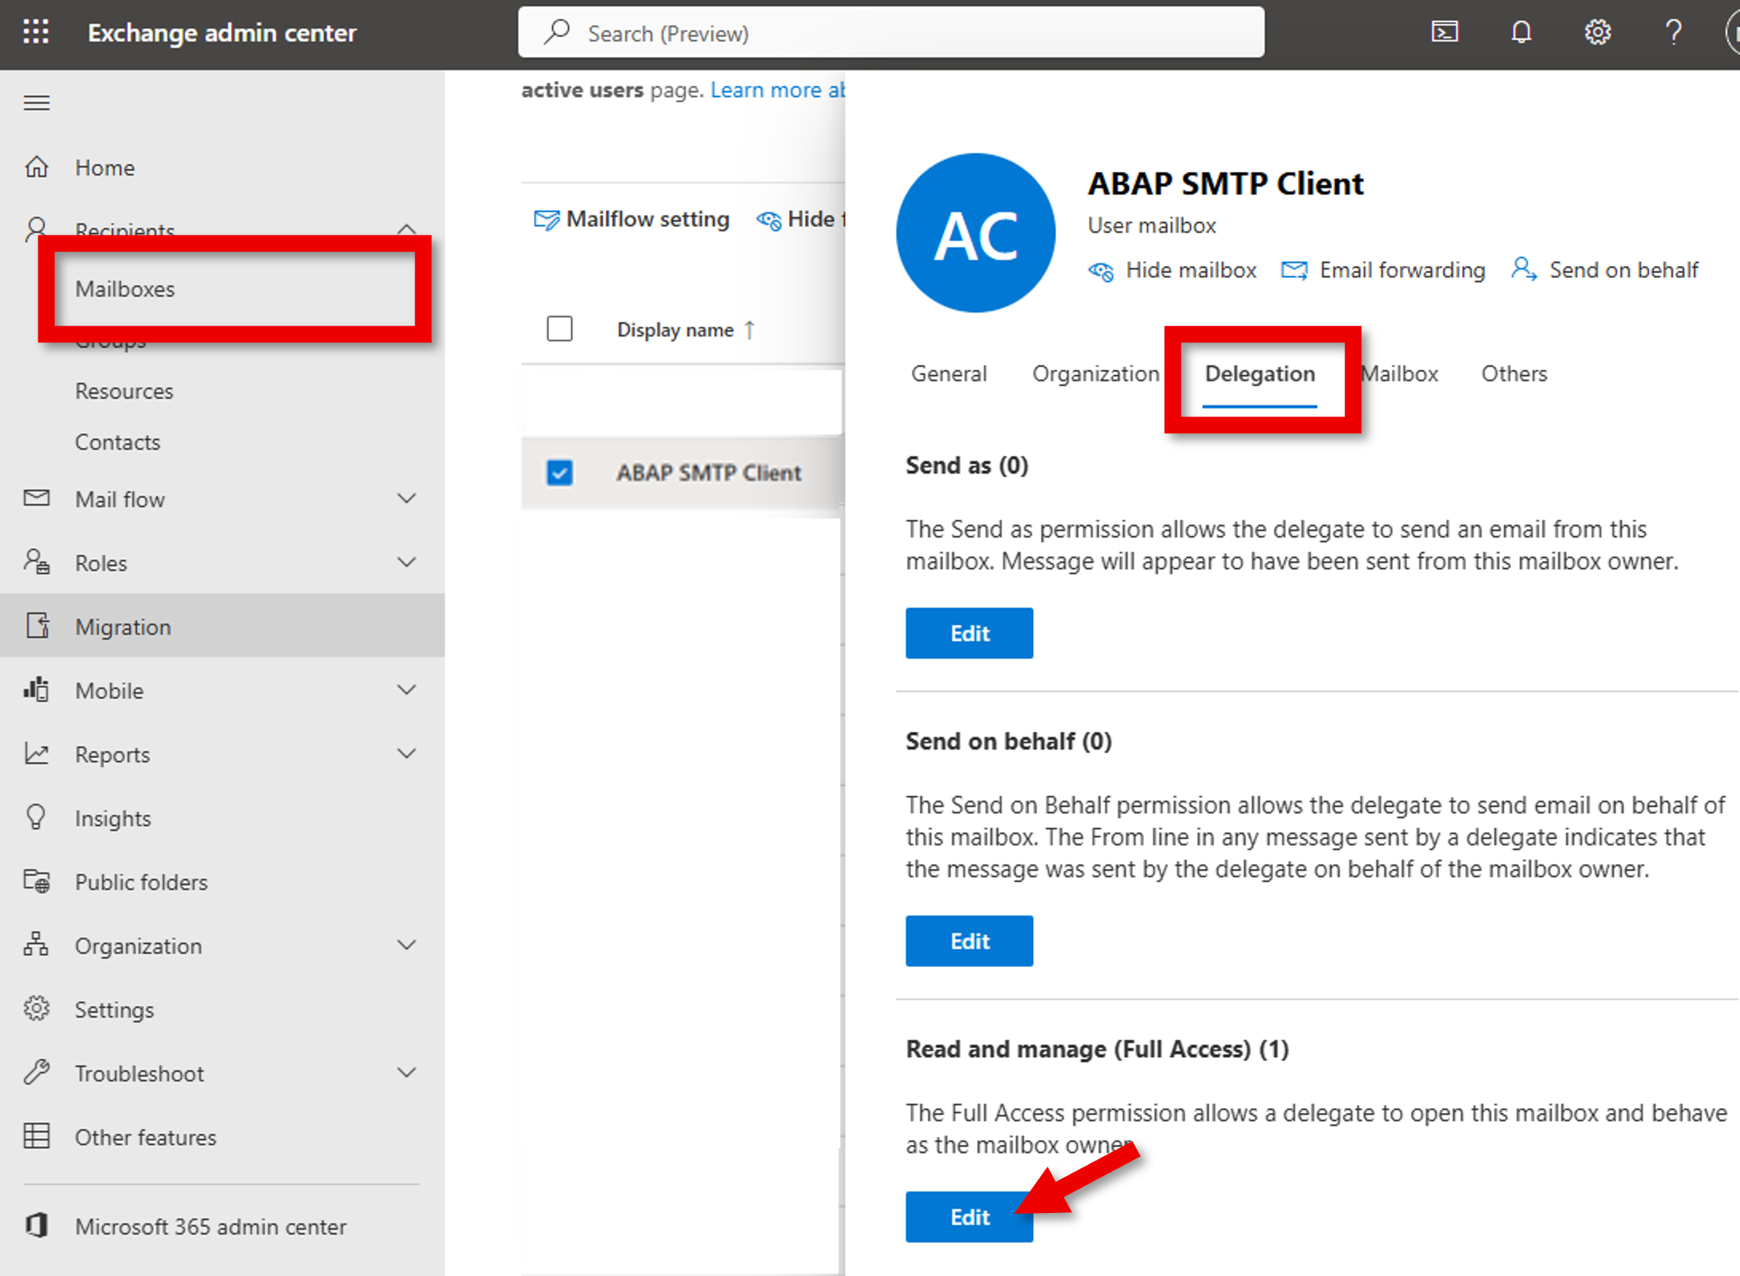Viewport: 1740px width, 1276px height.
Task: Collapse the Recipients section chevron
Action: click(x=406, y=230)
